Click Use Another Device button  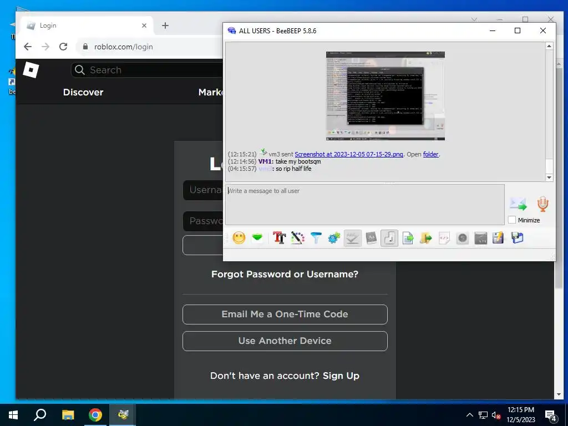pyautogui.click(x=285, y=341)
